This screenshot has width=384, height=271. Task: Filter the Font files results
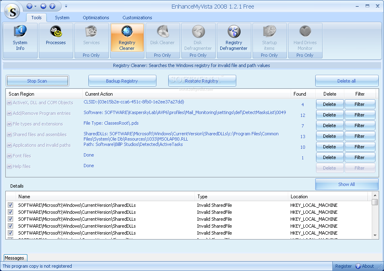pyautogui.click(x=360, y=157)
